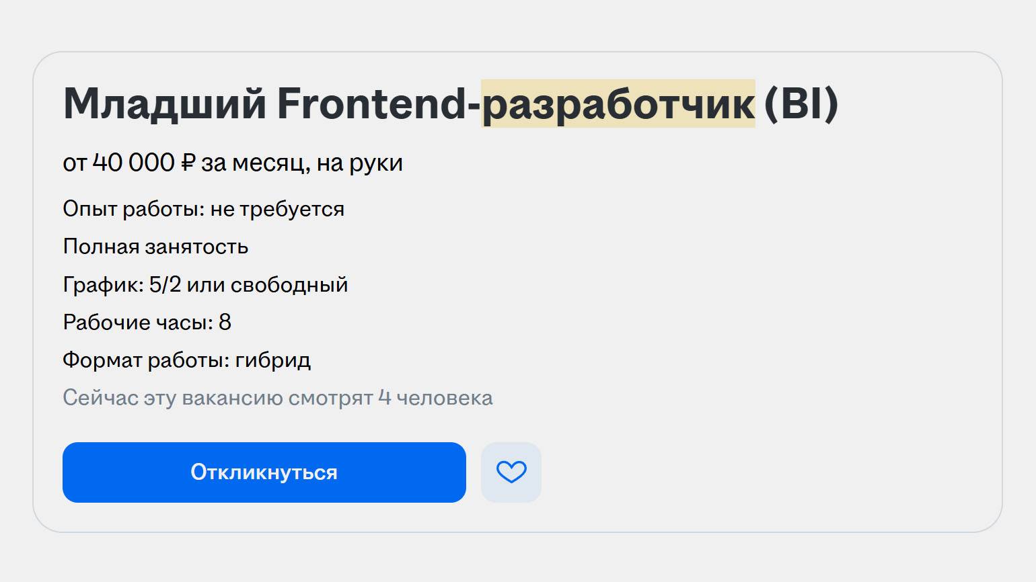Click the '5/2' schedule value
Image resolution: width=1036 pixels, height=582 pixels.
165,284
